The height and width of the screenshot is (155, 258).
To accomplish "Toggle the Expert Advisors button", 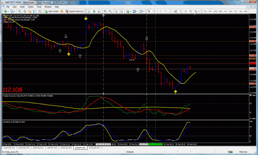I will (x=74, y=12).
